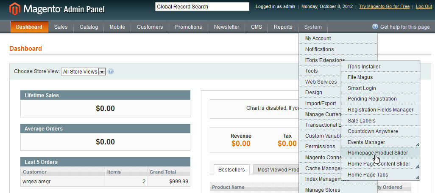Click the Customer column header
This screenshot has width=435, height=193.
[x=63, y=172]
